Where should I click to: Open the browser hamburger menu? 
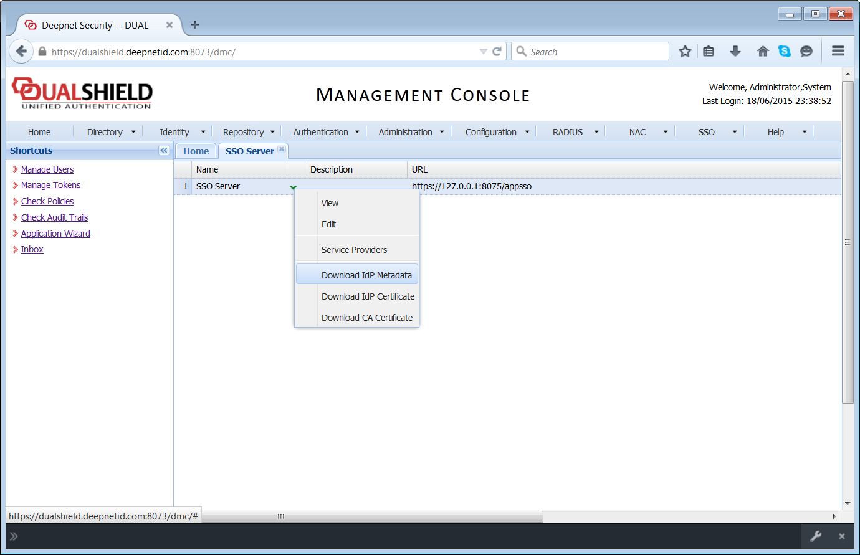[838, 52]
